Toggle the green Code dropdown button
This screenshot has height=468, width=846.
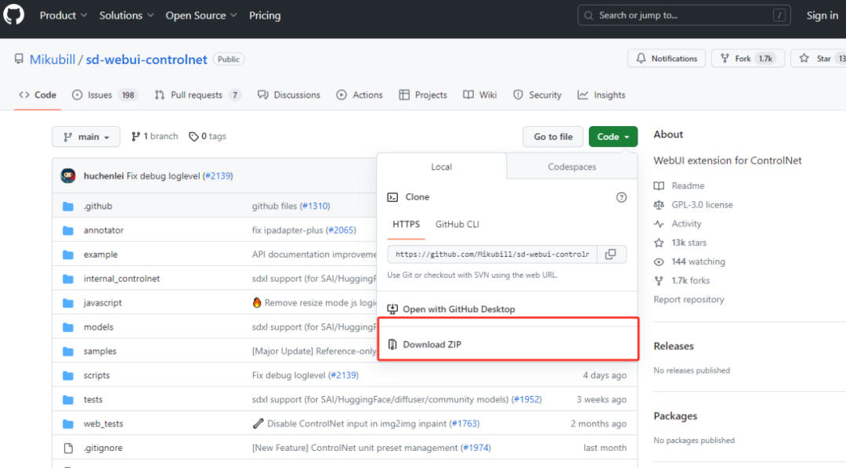point(613,137)
